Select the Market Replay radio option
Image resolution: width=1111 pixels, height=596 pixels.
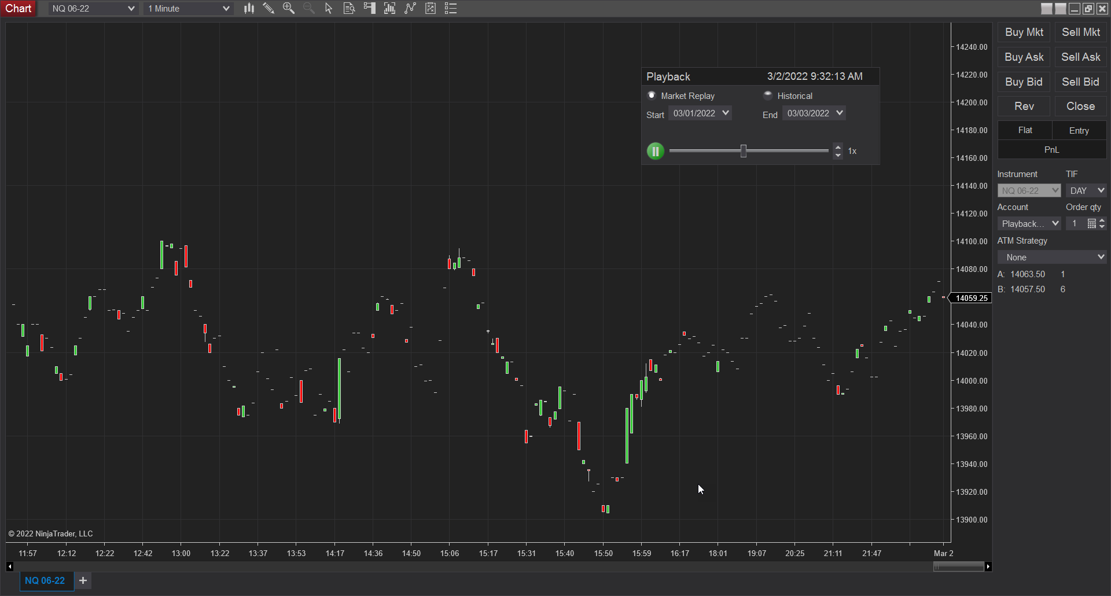coord(652,95)
